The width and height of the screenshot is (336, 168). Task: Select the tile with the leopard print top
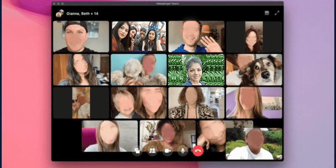(x=196, y=102)
